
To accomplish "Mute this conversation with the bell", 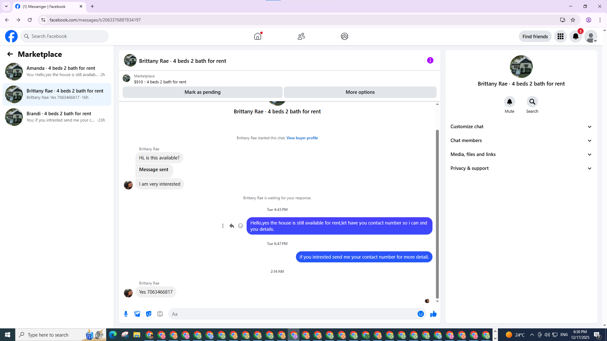I will point(509,102).
